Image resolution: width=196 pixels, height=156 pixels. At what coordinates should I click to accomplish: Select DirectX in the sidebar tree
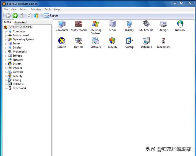tap(17, 64)
